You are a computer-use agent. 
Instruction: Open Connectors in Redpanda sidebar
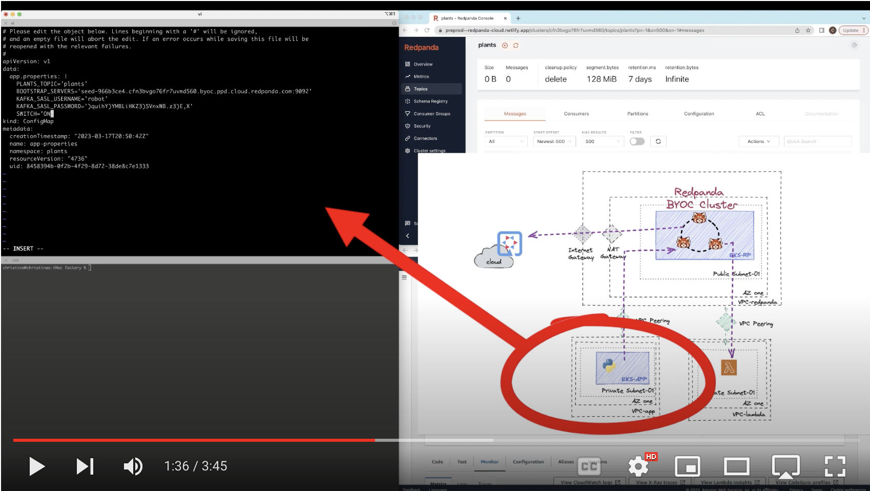coord(425,138)
